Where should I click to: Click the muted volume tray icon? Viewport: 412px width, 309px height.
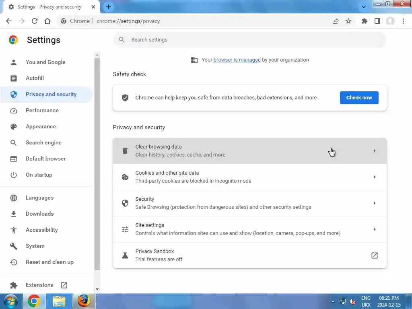pos(352,301)
